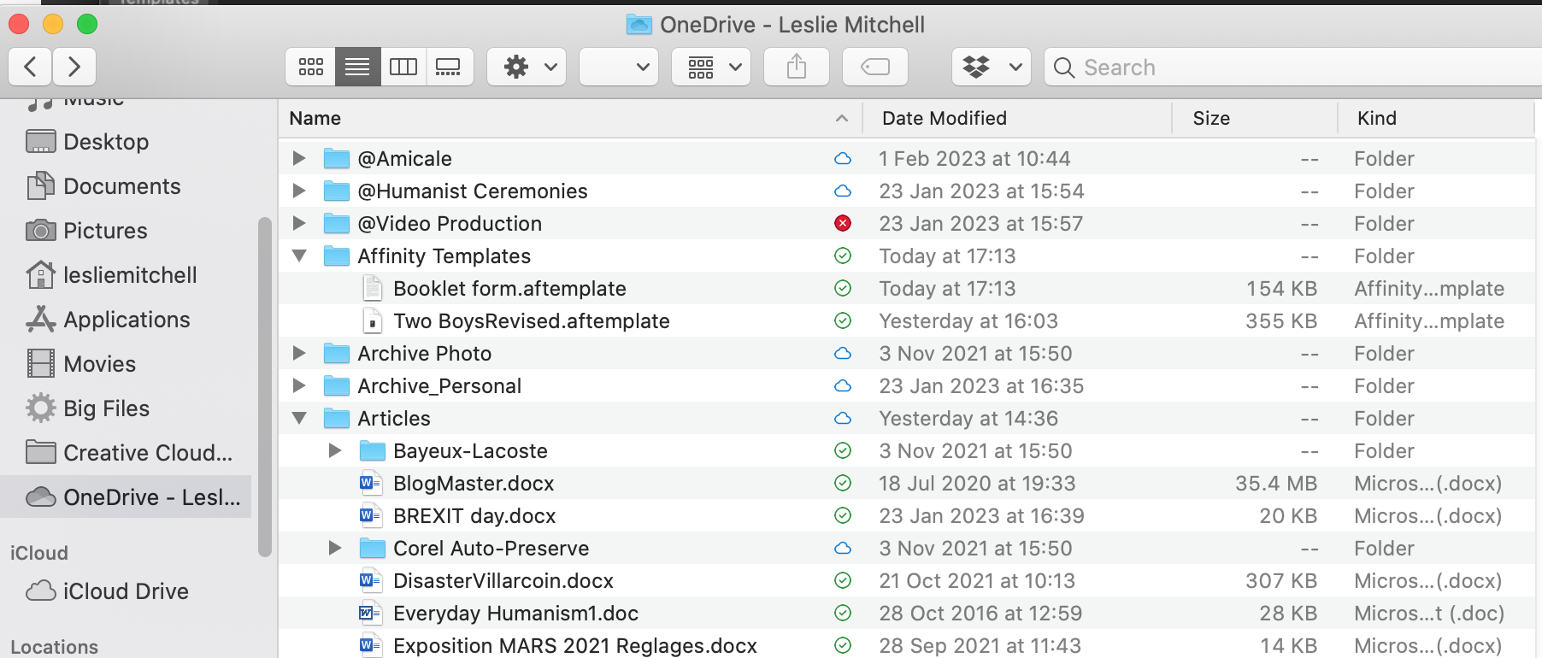1542x658 pixels.
Task: Expand the @Video Production folder
Action: [x=299, y=223]
